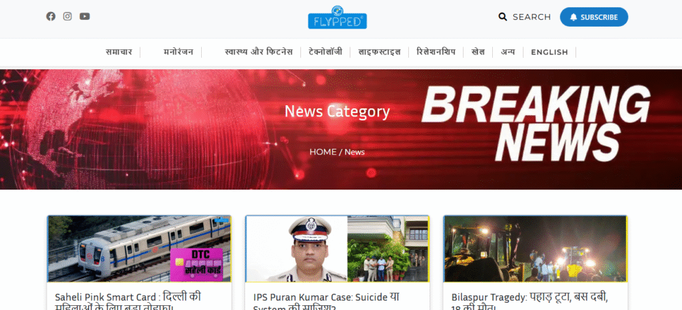The height and width of the screenshot is (310, 682).
Task: Click the search magnifier icon
Action: (x=503, y=17)
